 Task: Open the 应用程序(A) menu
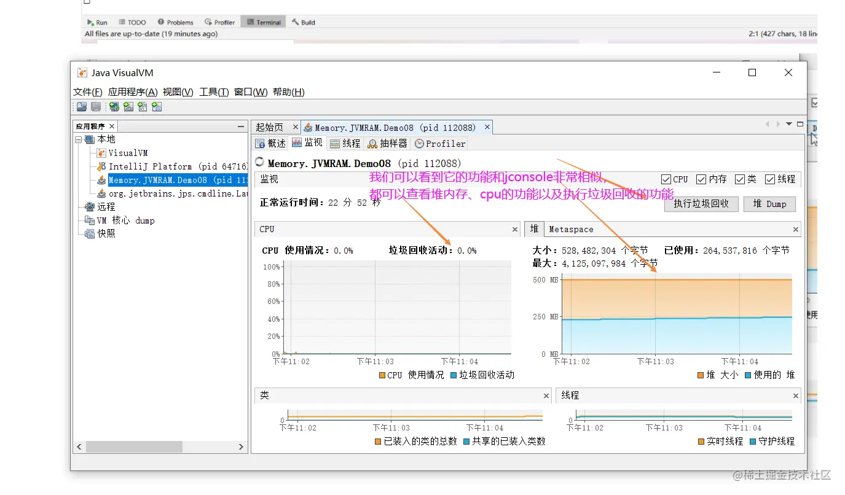coord(133,92)
